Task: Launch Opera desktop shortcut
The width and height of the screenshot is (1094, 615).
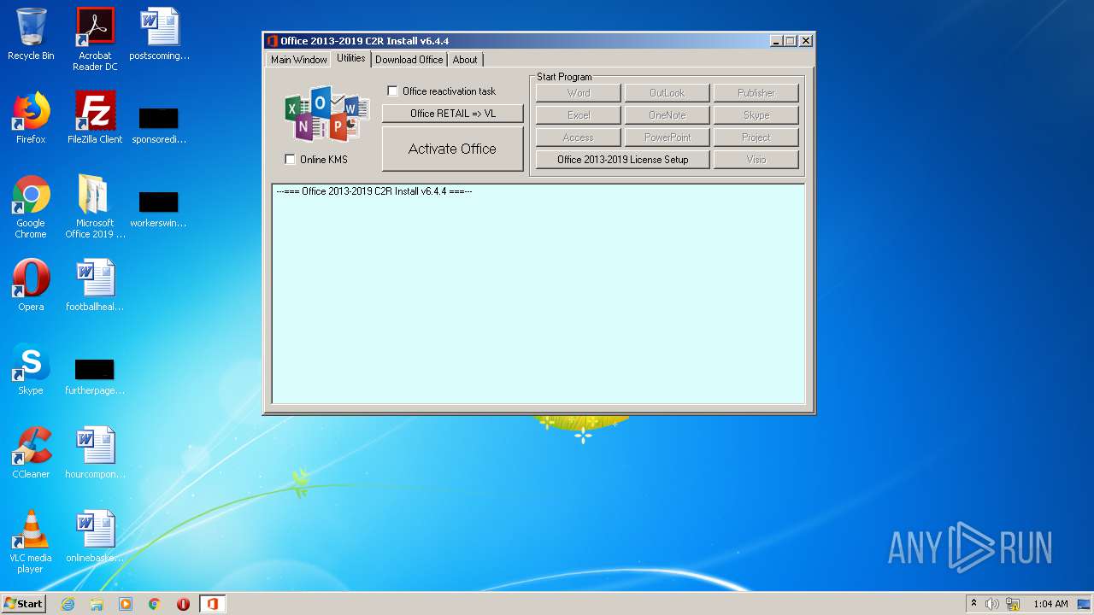Action: click(31, 286)
